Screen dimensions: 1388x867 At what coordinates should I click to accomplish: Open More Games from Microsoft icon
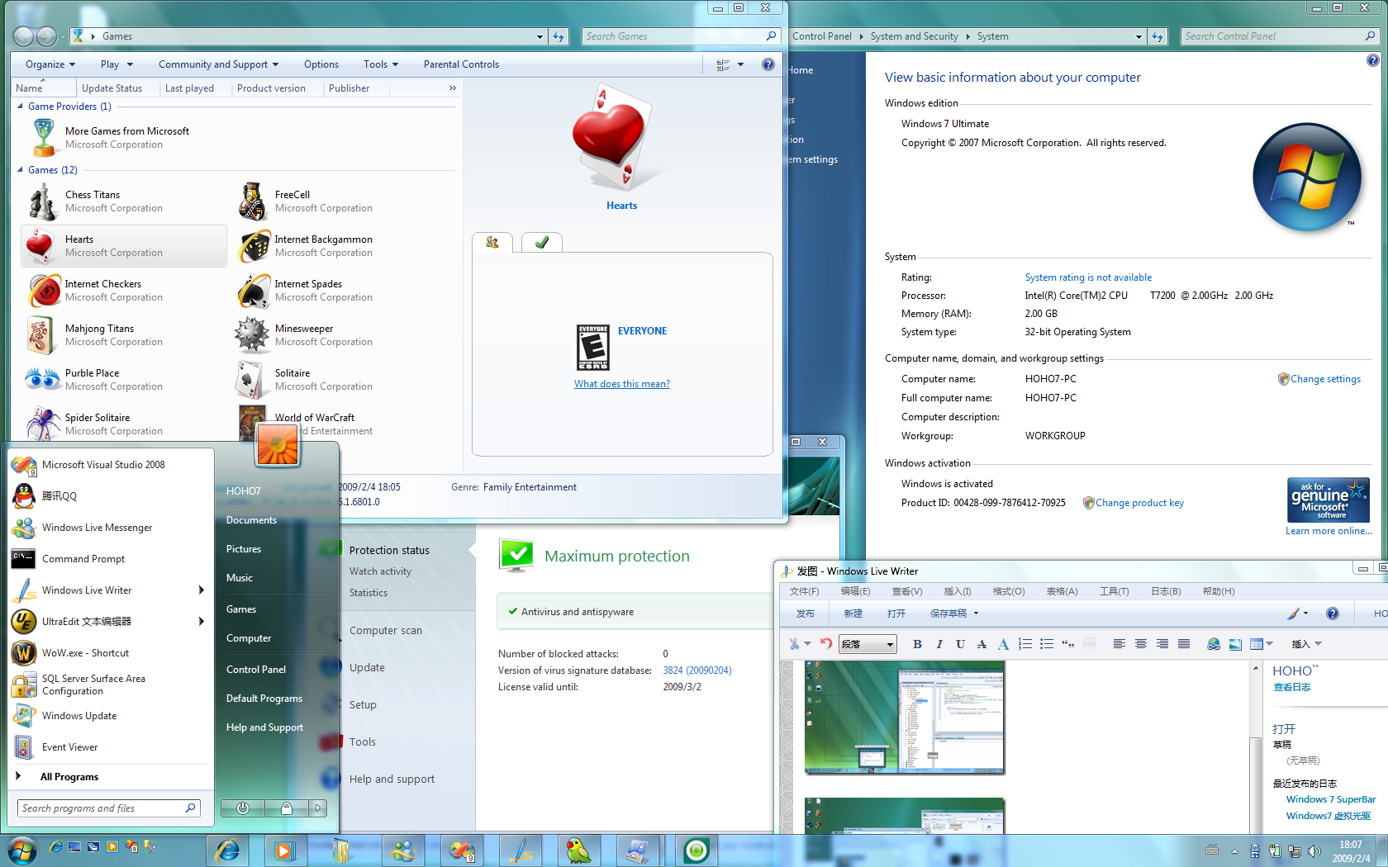(x=43, y=137)
